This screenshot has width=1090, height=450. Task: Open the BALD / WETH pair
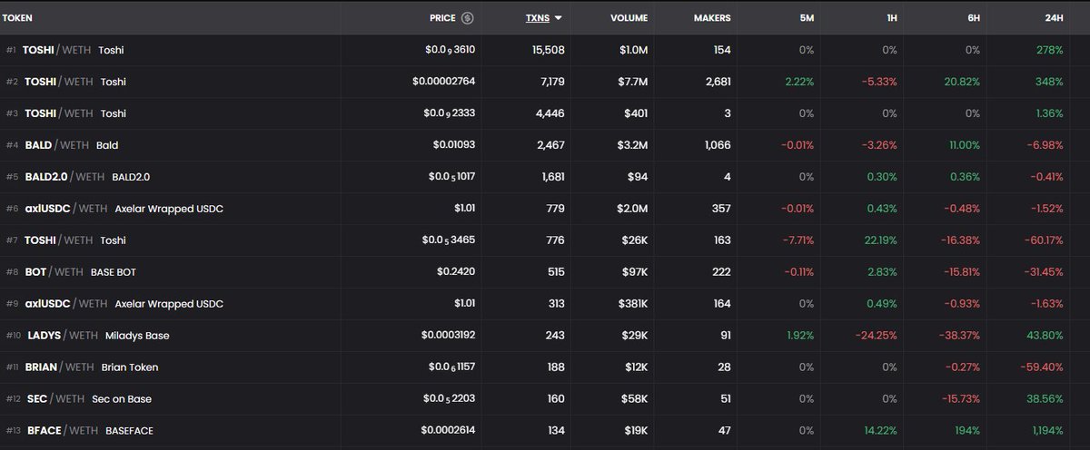tap(545, 145)
